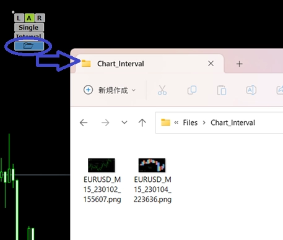Toggle the green A button

(x=29, y=18)
